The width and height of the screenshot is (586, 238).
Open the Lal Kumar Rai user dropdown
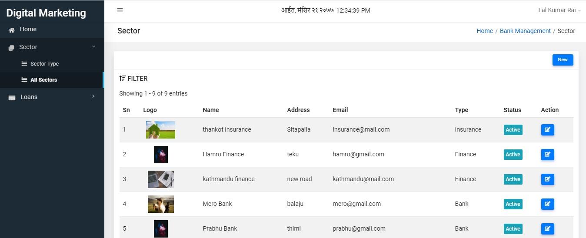pos(559,10)
